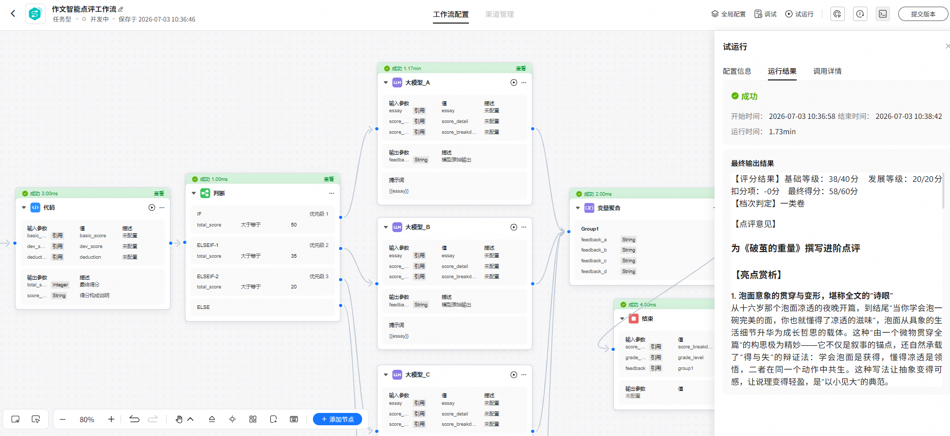Open 全局配置 global settings
950x436 pixels.
click(x=728, y=14)
